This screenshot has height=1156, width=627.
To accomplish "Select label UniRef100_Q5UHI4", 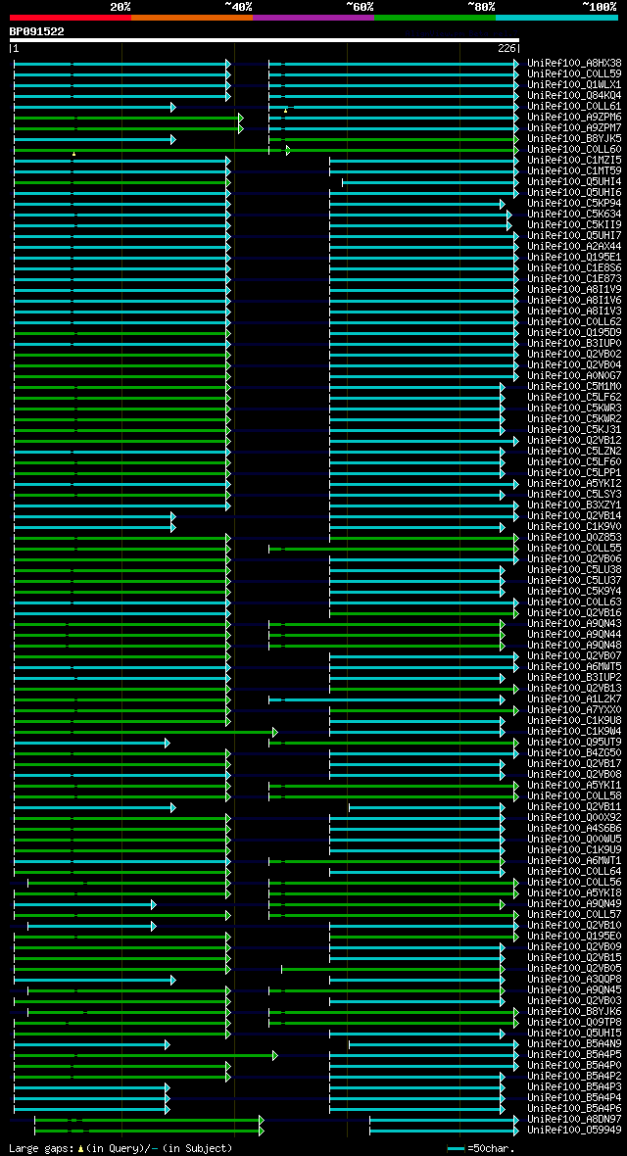I will pyautogui.click(x=575, y=181).
